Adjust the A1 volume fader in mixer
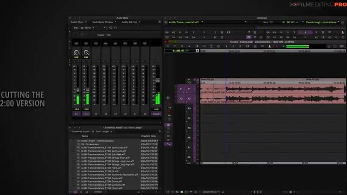 pos(78,90)
